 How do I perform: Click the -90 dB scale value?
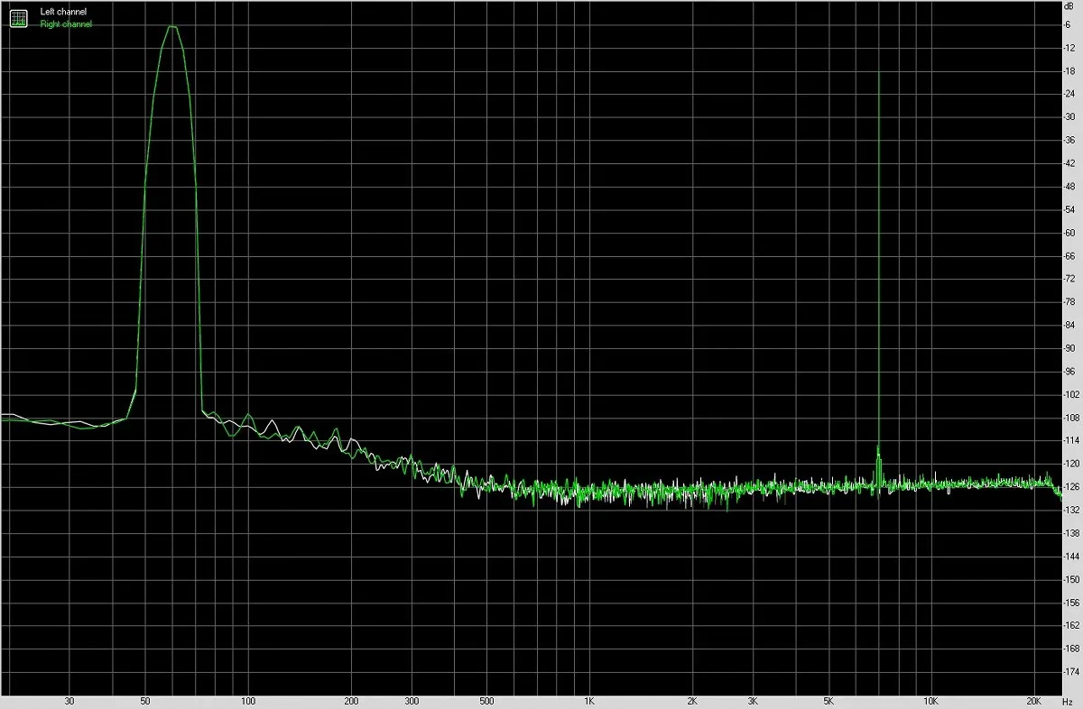coord(1070,348)
